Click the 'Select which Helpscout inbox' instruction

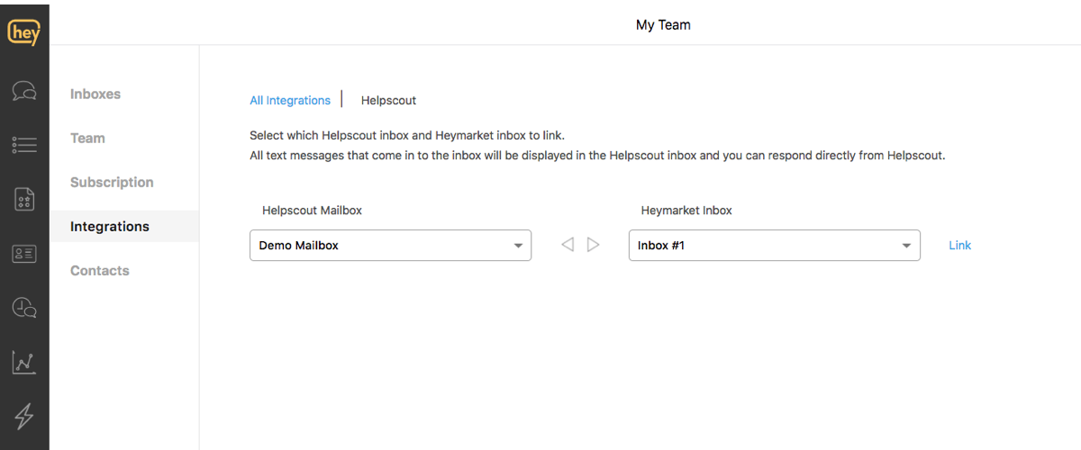click(407, 136)
